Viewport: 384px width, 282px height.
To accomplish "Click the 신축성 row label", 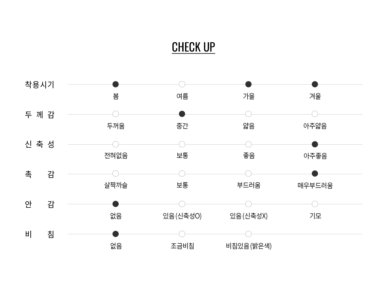I will tap(40, 145).
